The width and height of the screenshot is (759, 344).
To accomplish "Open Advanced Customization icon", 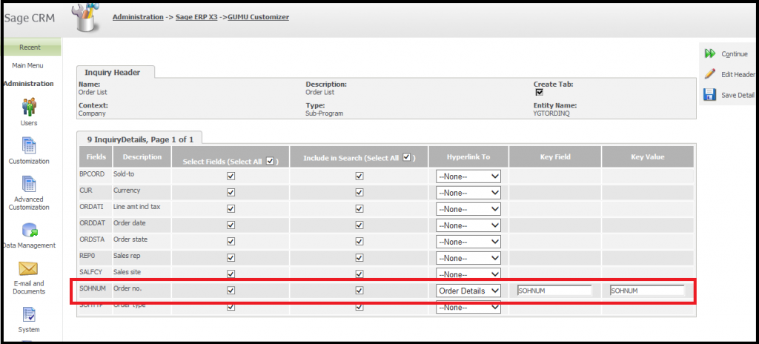I will pyautogui.click(x=29, y=184).
